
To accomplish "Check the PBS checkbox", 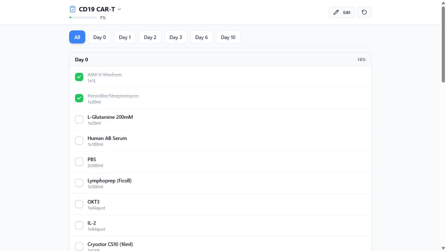I will pos(79,161).
